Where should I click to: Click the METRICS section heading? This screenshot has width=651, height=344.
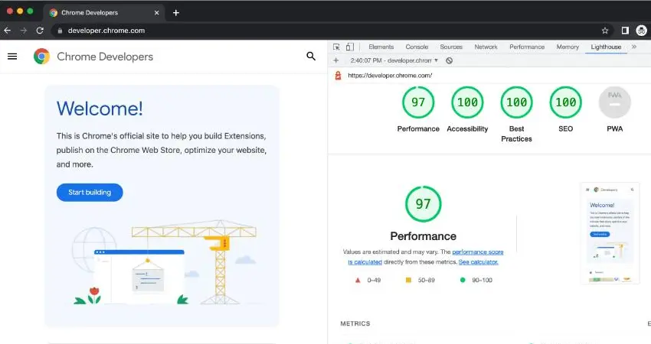[355, 323]
